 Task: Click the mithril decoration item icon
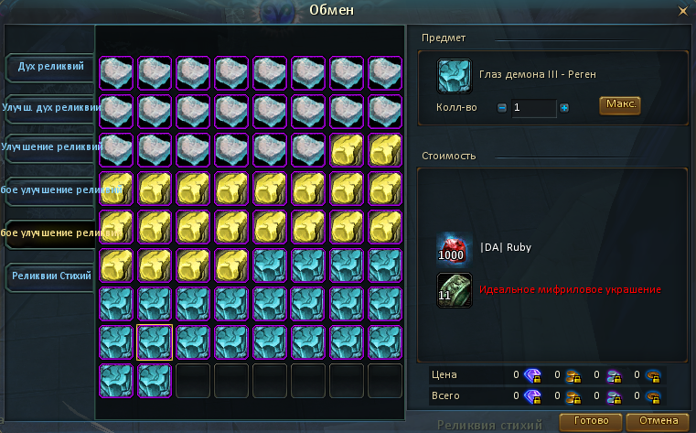pyautogui.click(x=454, y=290)
